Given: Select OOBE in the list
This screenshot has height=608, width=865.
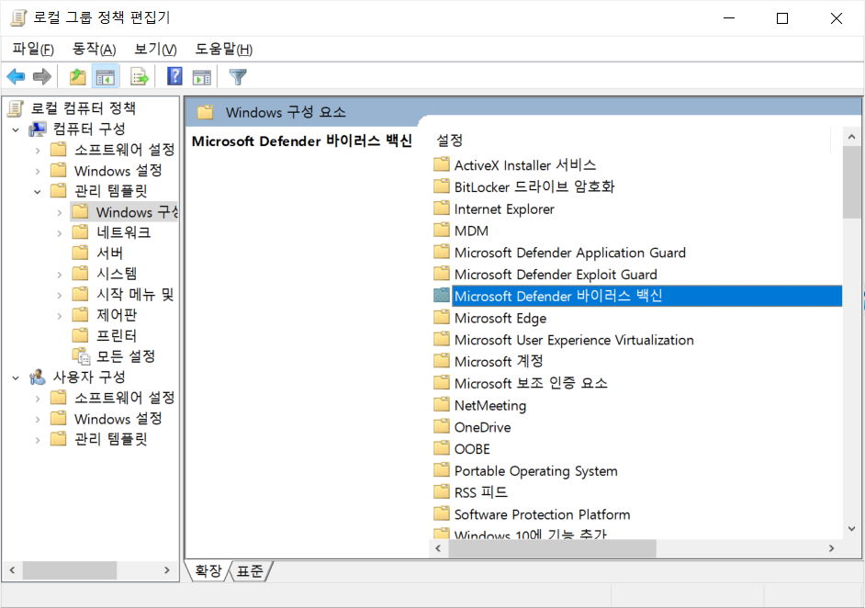Looking at the screenshot, I should click(472, 448).
